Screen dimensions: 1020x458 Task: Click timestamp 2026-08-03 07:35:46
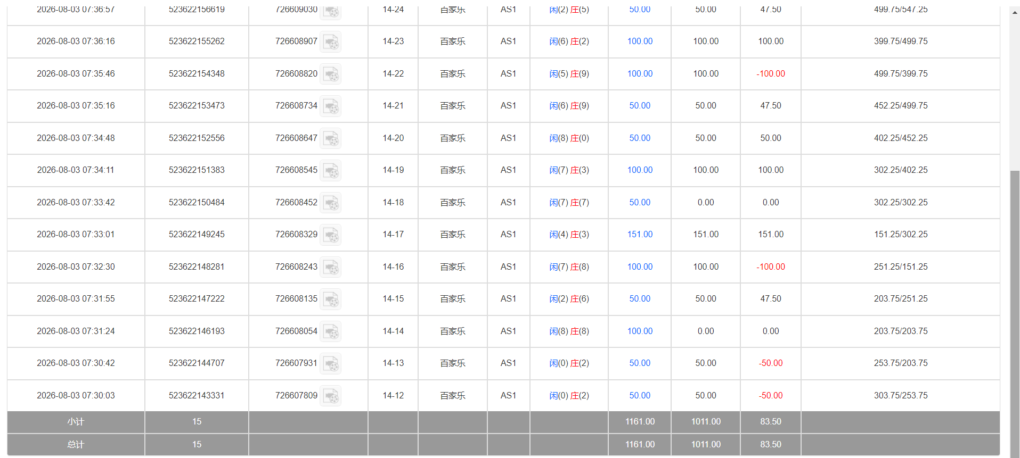(76, 74)
